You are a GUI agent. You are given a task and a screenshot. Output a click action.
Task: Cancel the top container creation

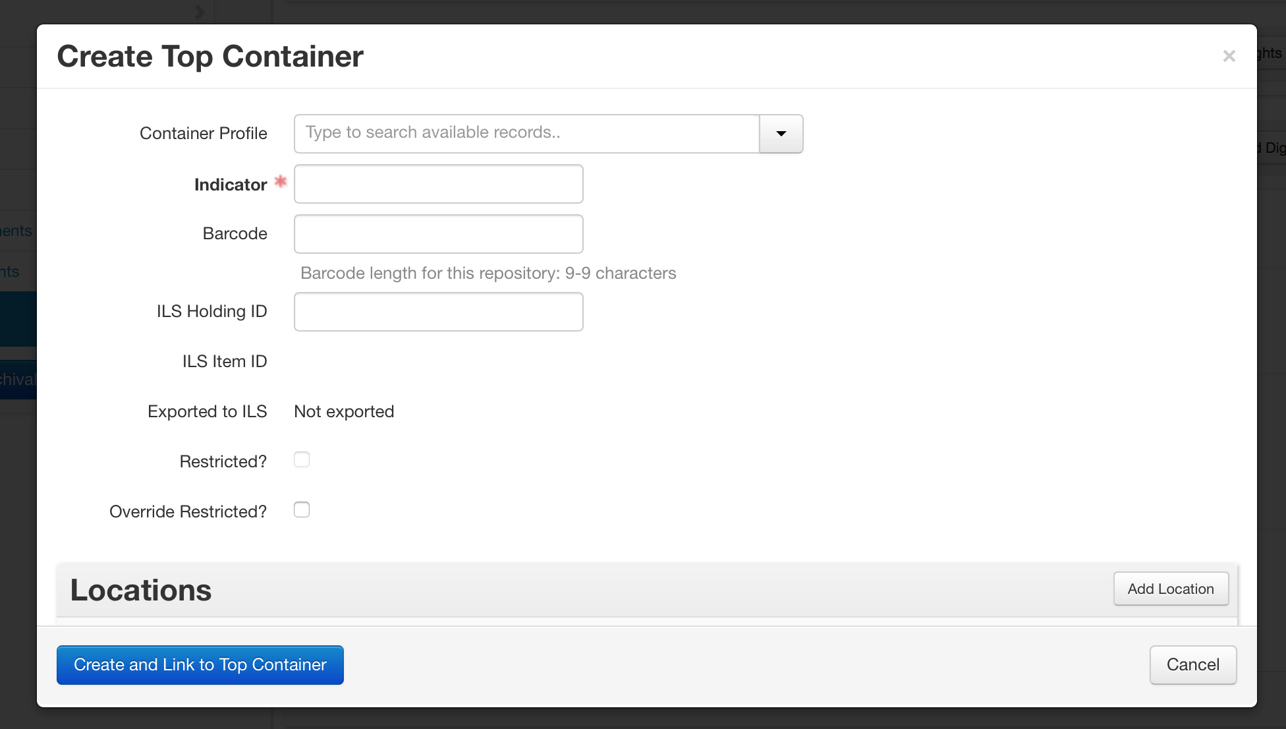click(1193, 665)
